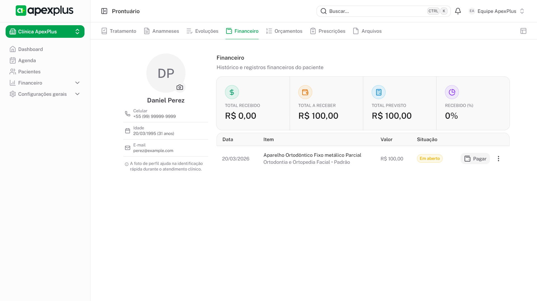Viewport: 537px width, 301px height.
Task: Open notifications bell
Action: pyautogui.click(x=458, y=11)
